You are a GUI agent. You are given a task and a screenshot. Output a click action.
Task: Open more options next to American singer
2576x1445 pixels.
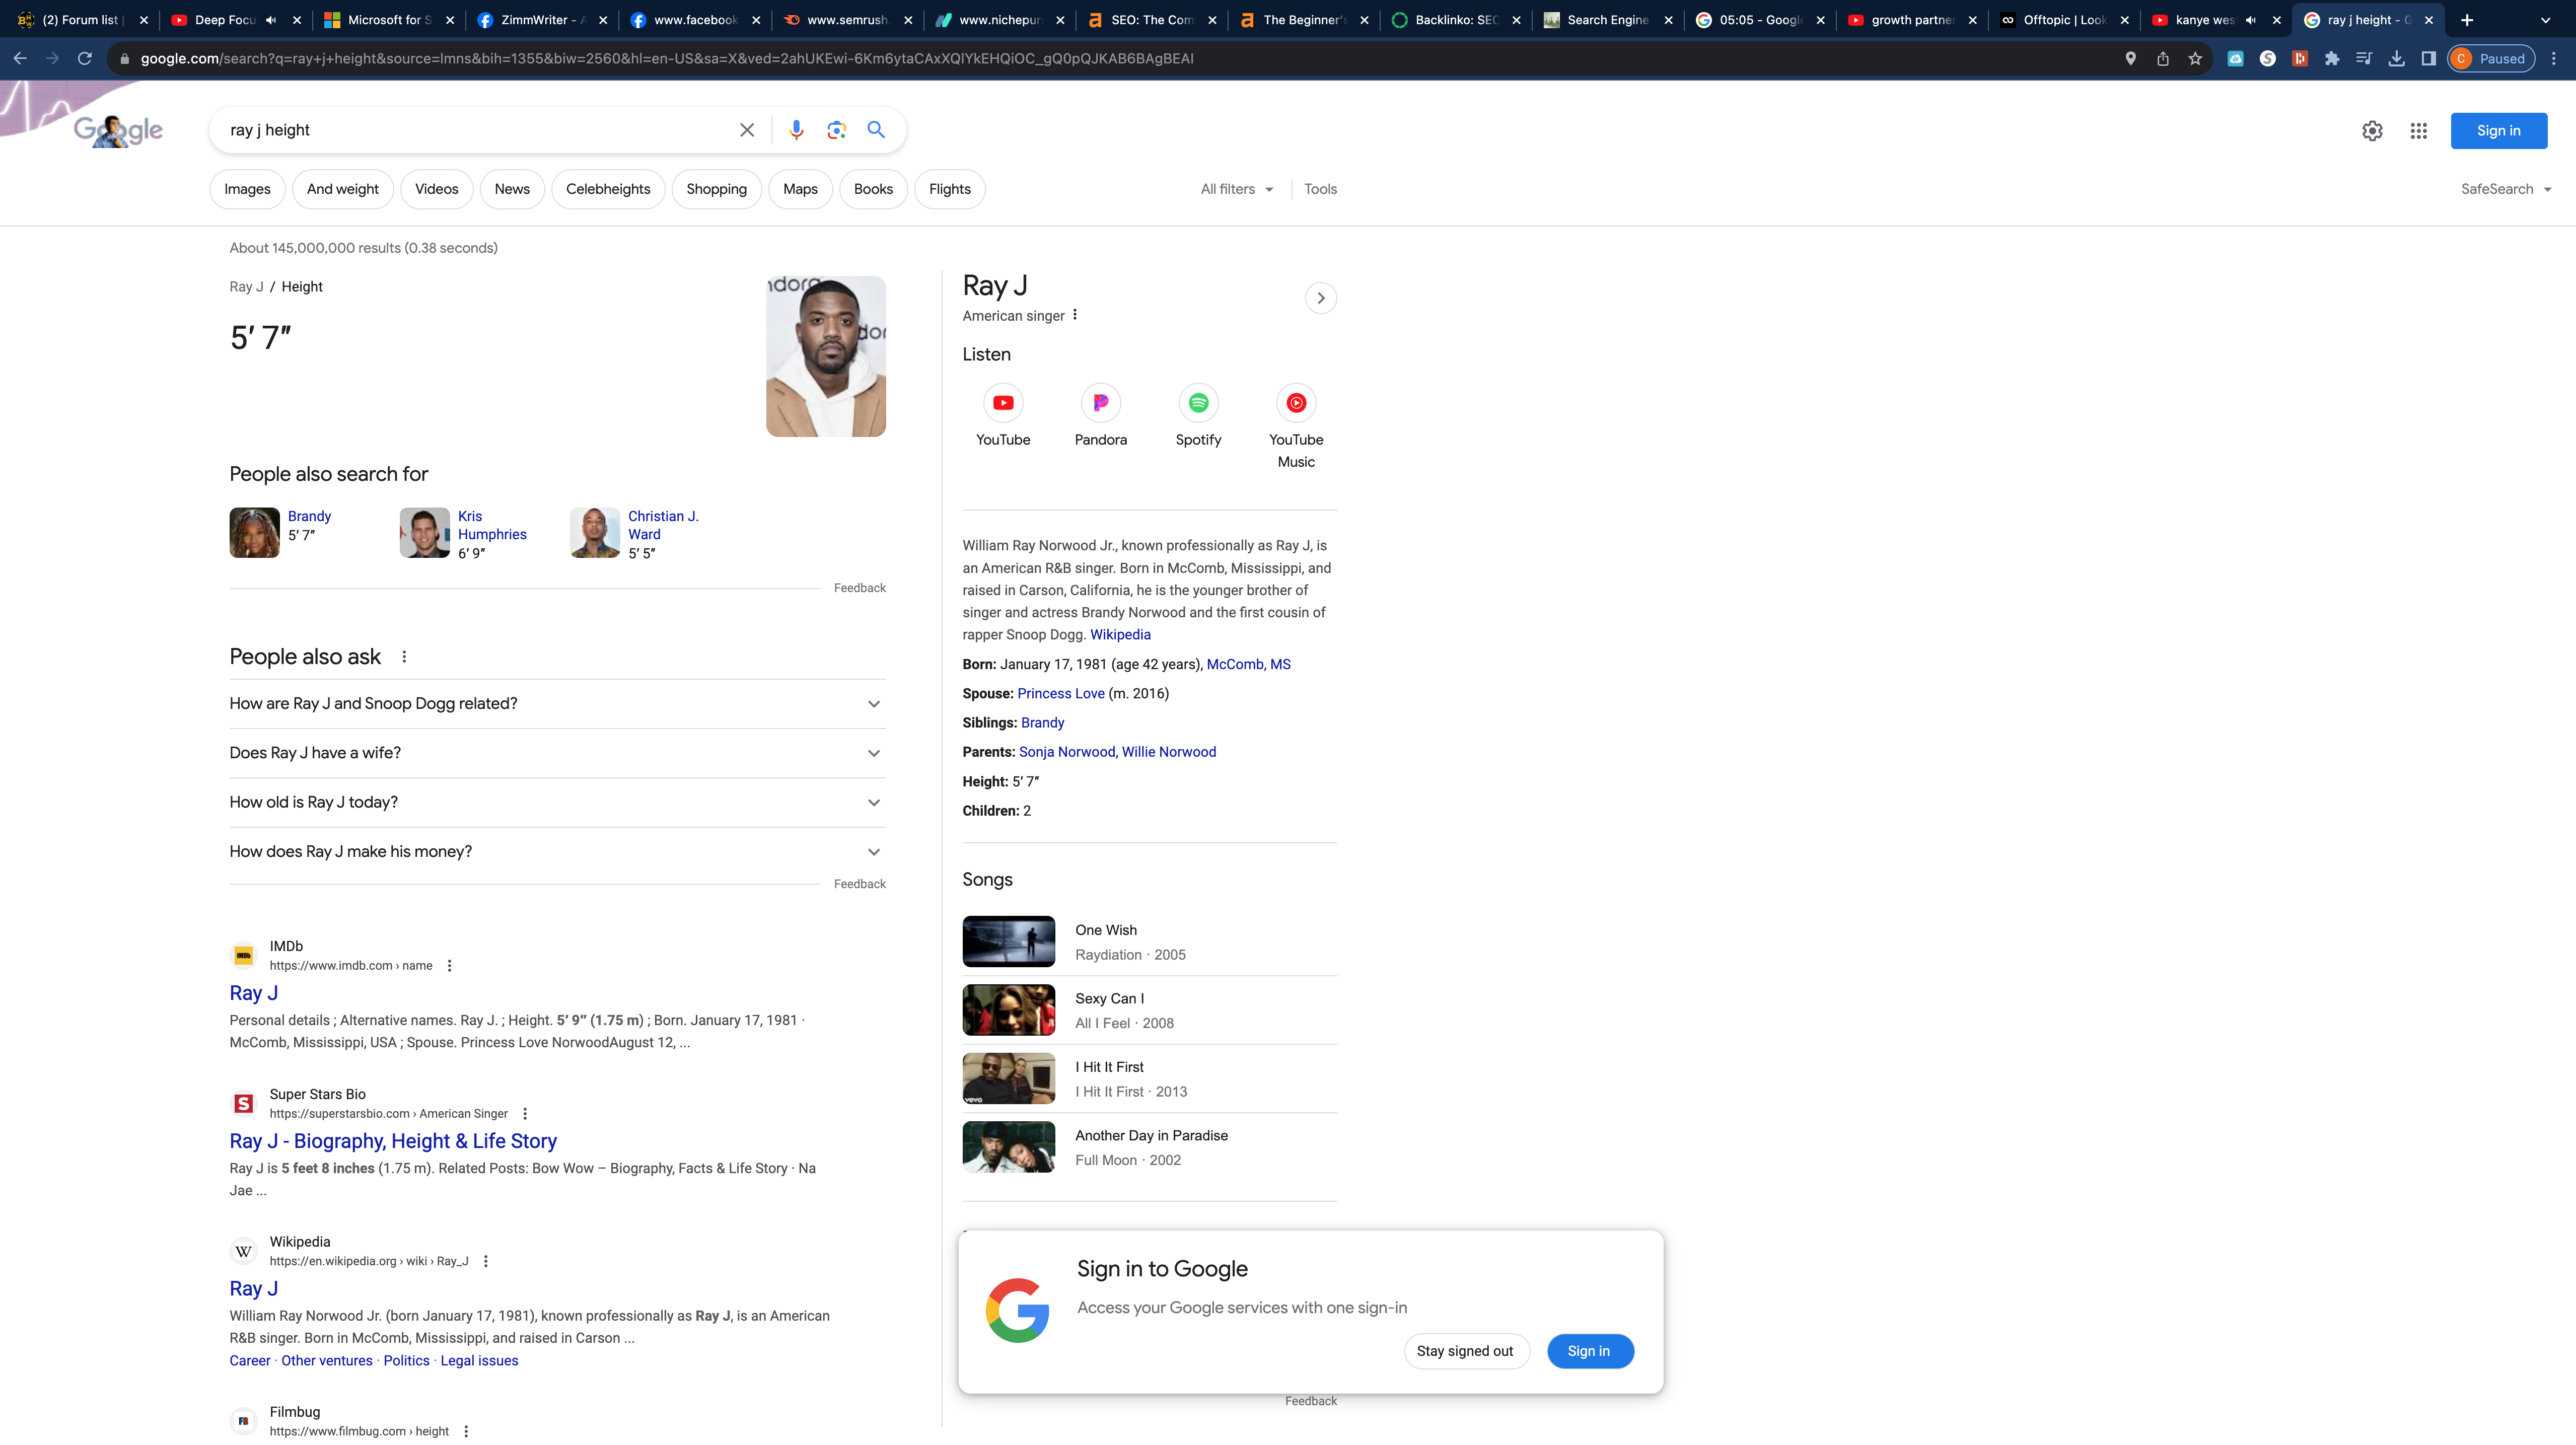click(x=1075, y=315)
